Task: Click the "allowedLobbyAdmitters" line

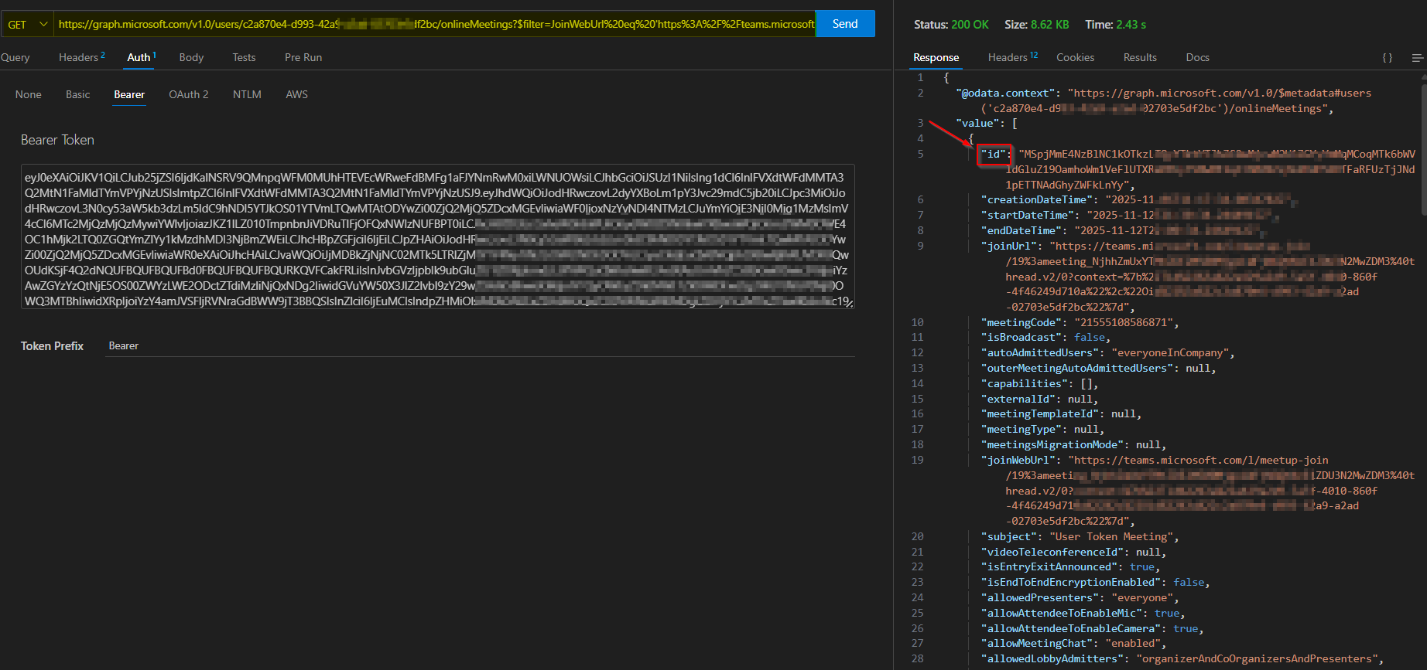Action: pos(1182,658)
